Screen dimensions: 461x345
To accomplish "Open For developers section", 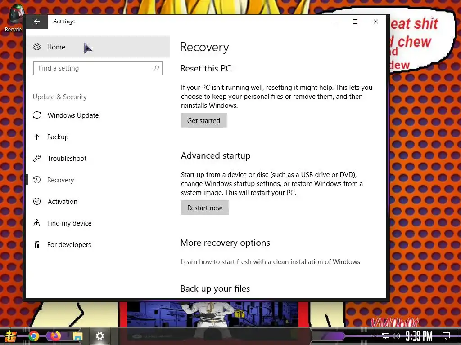I will (98, 245).
